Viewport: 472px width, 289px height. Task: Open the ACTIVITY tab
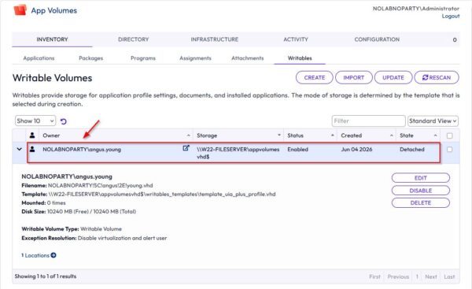(296, 39)
